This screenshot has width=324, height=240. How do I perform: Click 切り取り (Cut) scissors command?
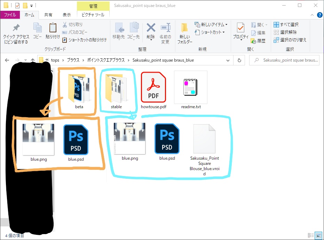pyautogui.click(x=72, y=25)
